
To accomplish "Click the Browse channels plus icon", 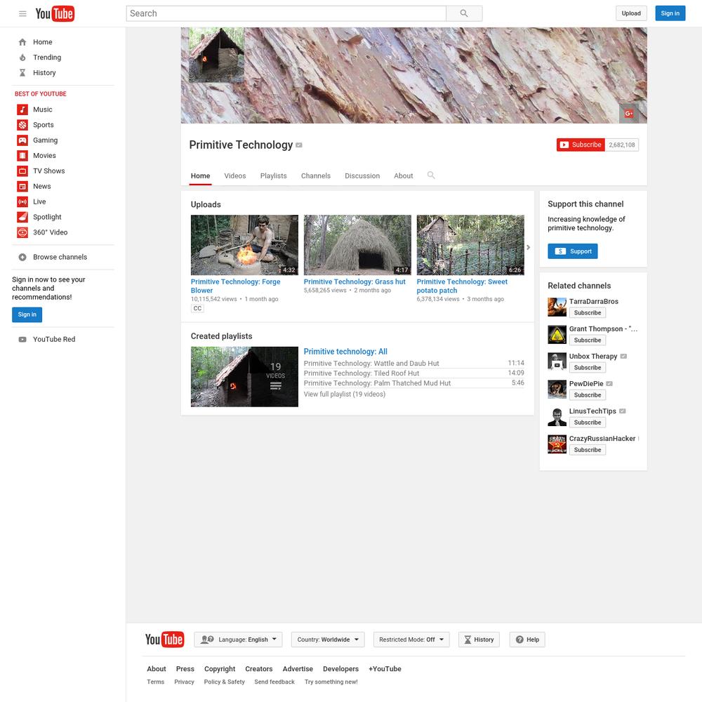I will [22, 257].
